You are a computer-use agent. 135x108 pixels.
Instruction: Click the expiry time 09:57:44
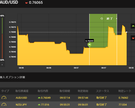83,98
